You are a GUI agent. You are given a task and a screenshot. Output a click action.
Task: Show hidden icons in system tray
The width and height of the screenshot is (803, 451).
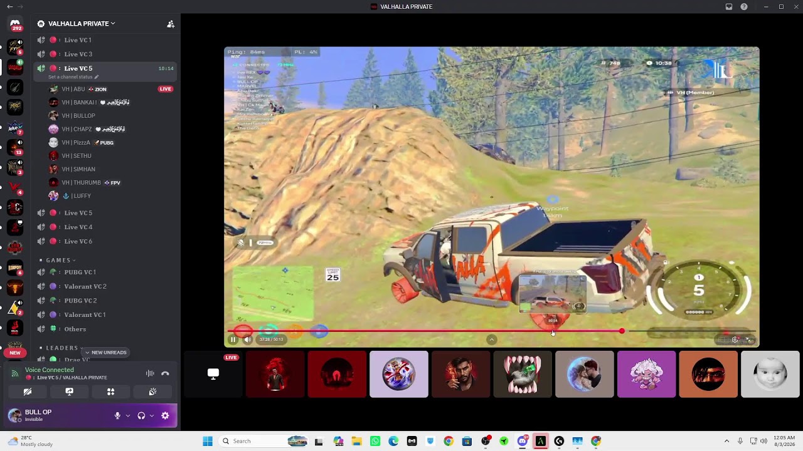[x=726, y=441]
